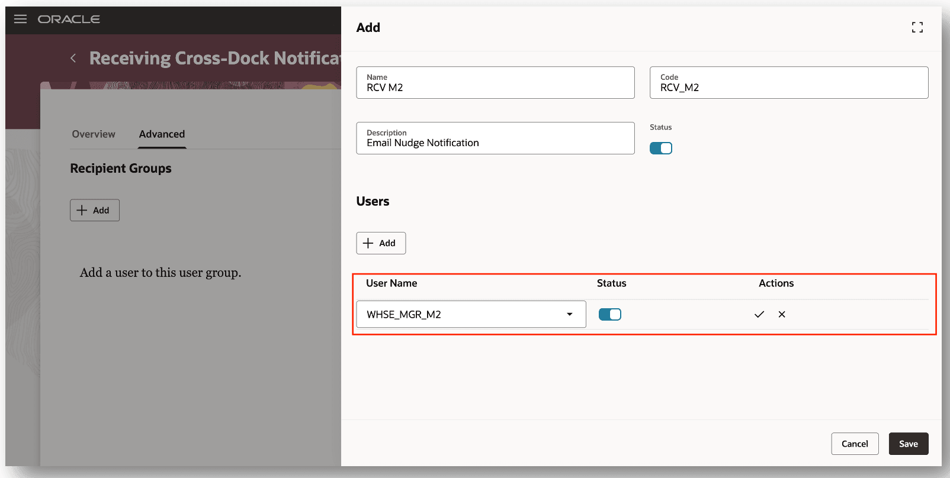950x478 pixels.
Task: Save the new recipient group
Action: pos(909,444)
